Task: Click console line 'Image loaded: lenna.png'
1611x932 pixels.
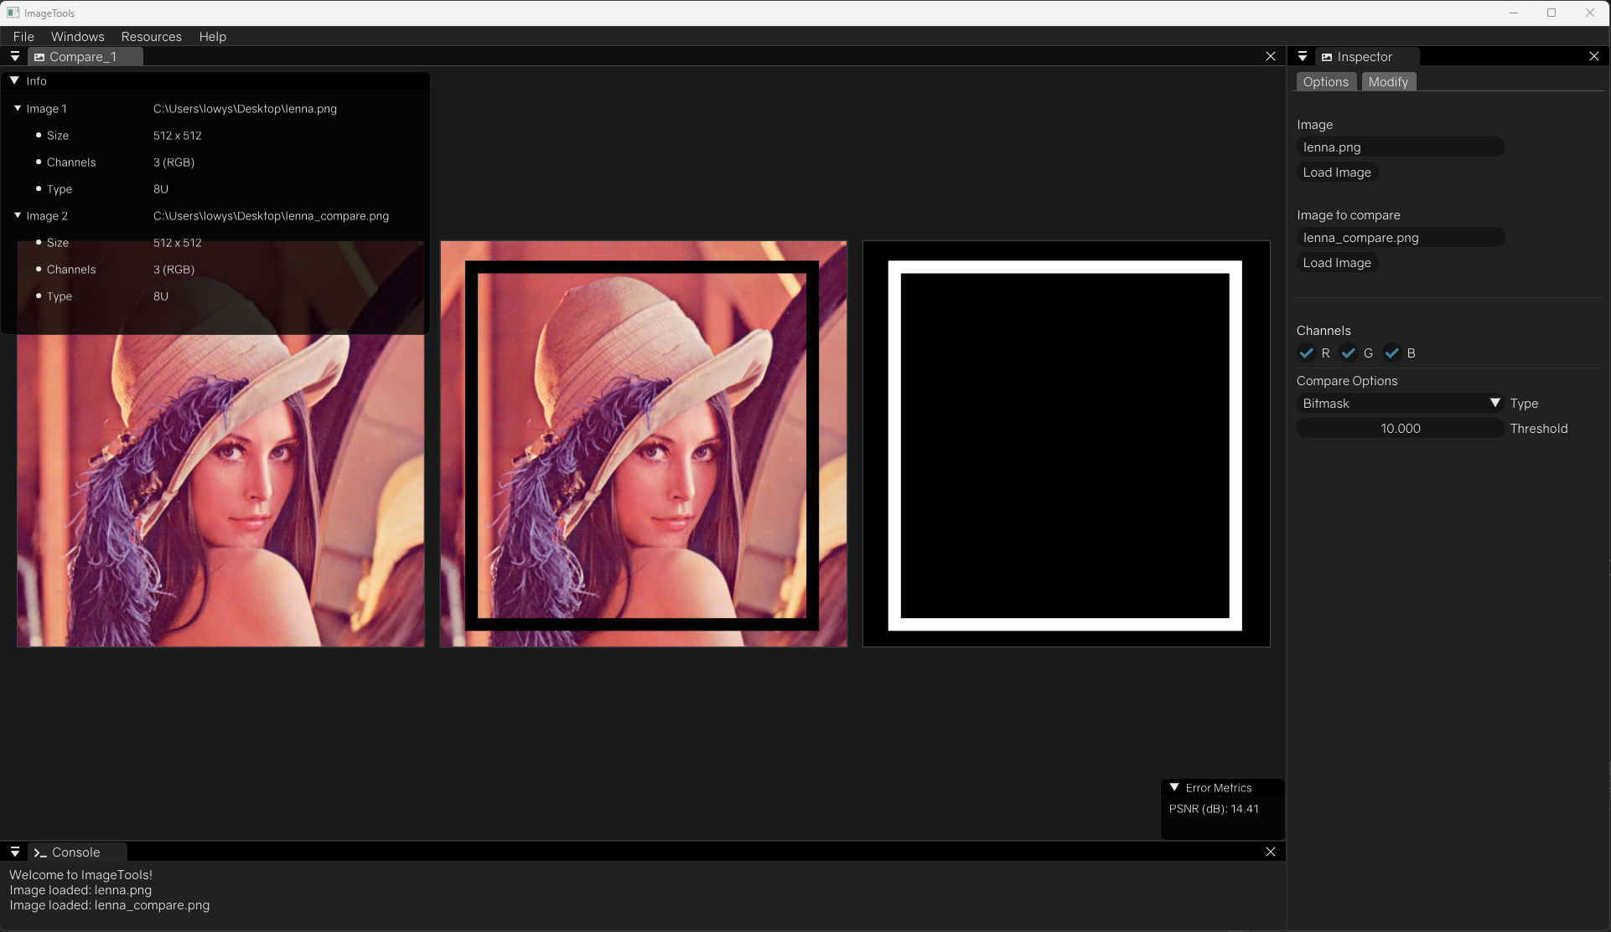Action: [80, 890]
